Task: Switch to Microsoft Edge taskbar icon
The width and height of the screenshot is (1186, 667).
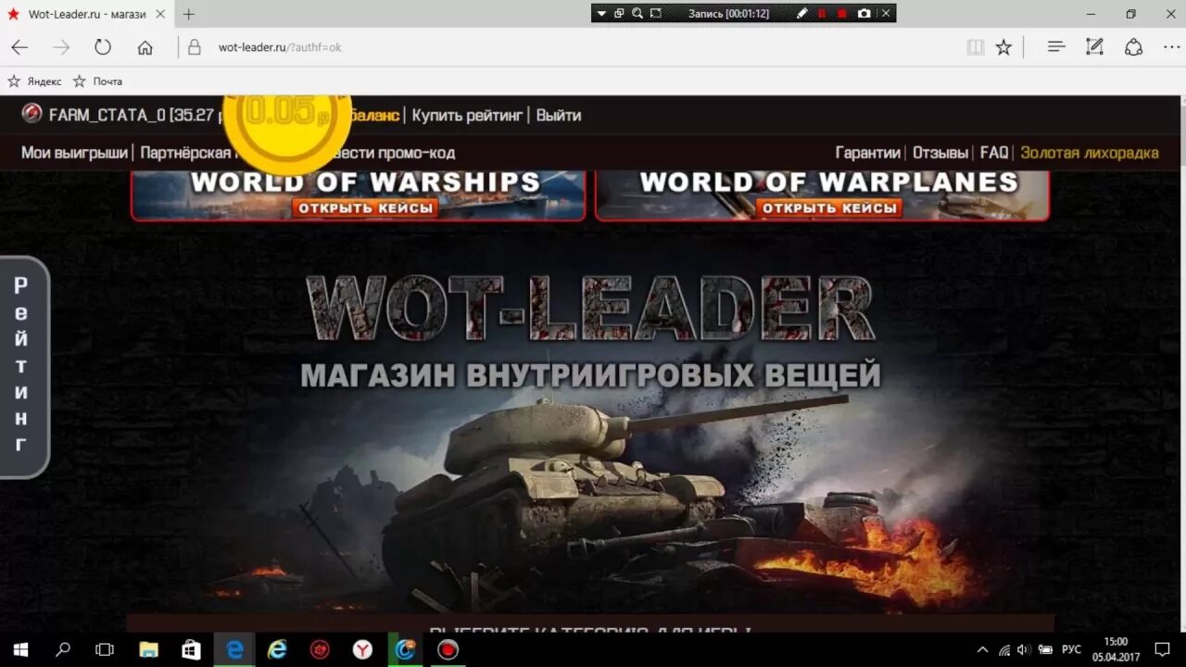Action: (x=234, y=649)
